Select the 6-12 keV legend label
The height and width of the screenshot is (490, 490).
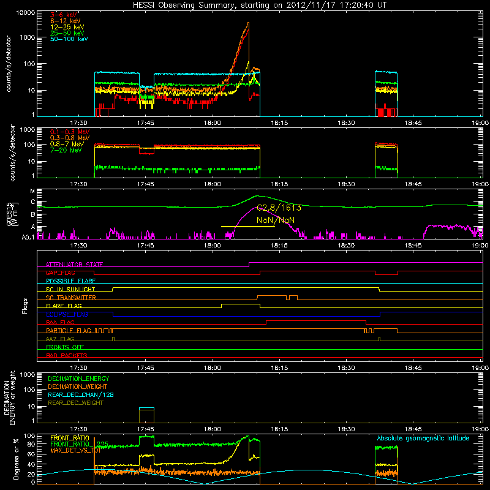[66, 21]
